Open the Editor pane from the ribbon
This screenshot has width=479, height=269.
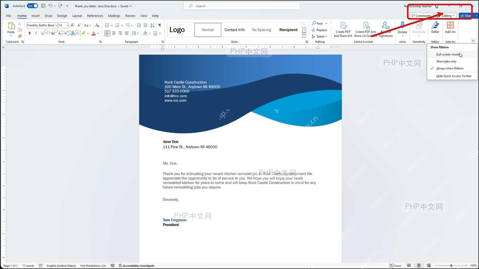pos(435,28)
